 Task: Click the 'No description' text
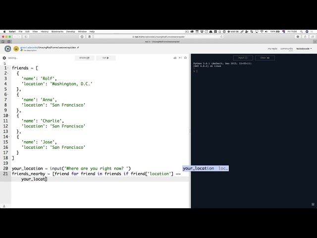tap(30, 51)
